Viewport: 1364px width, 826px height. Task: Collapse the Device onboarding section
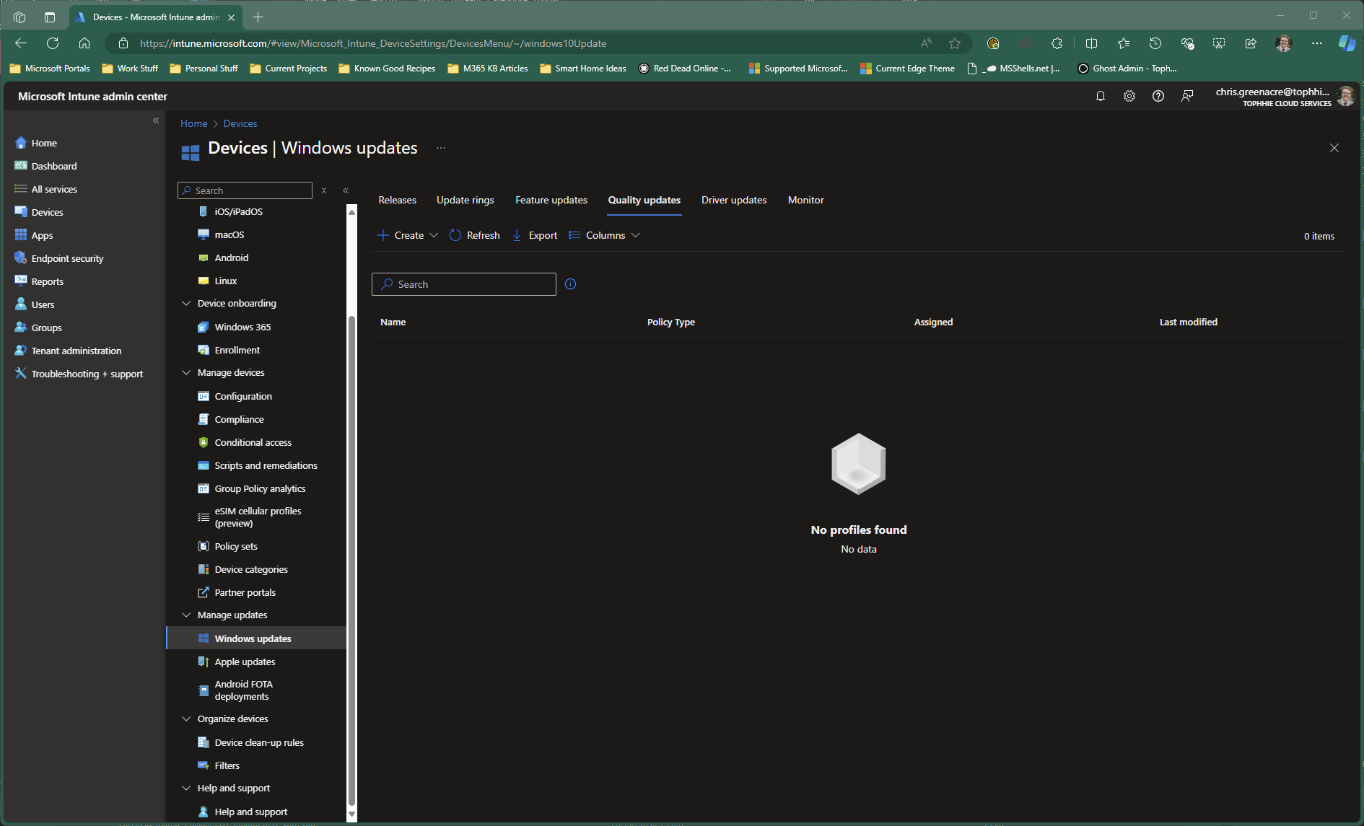[x=186, y=303]
